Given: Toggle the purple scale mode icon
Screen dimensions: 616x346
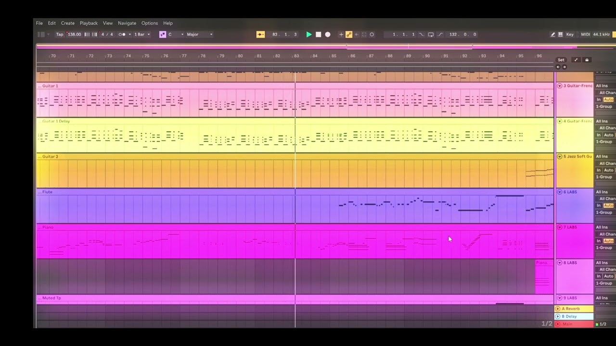Looking at the screenshot, I should 163,35.
